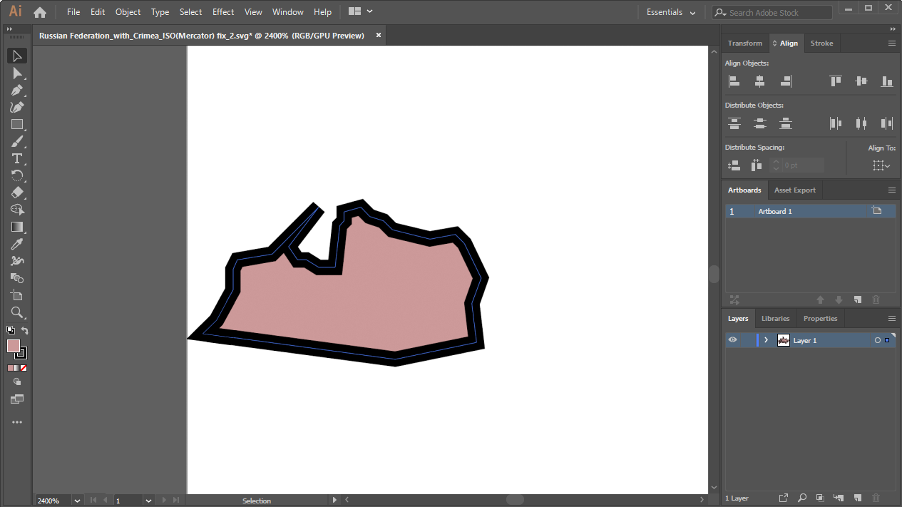
Task: Open the Align To dropdown
Action: (881, 165)
